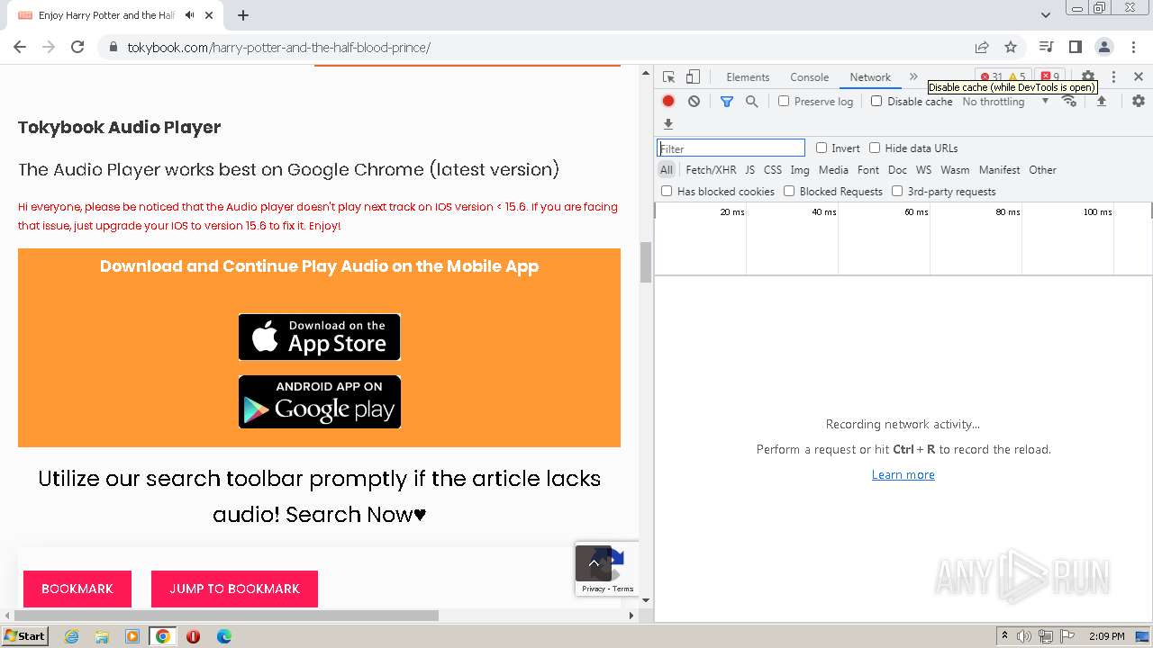Filter requests by Manifest
The width and height of the screenshot is (1153, 648).
pos(999,170)
